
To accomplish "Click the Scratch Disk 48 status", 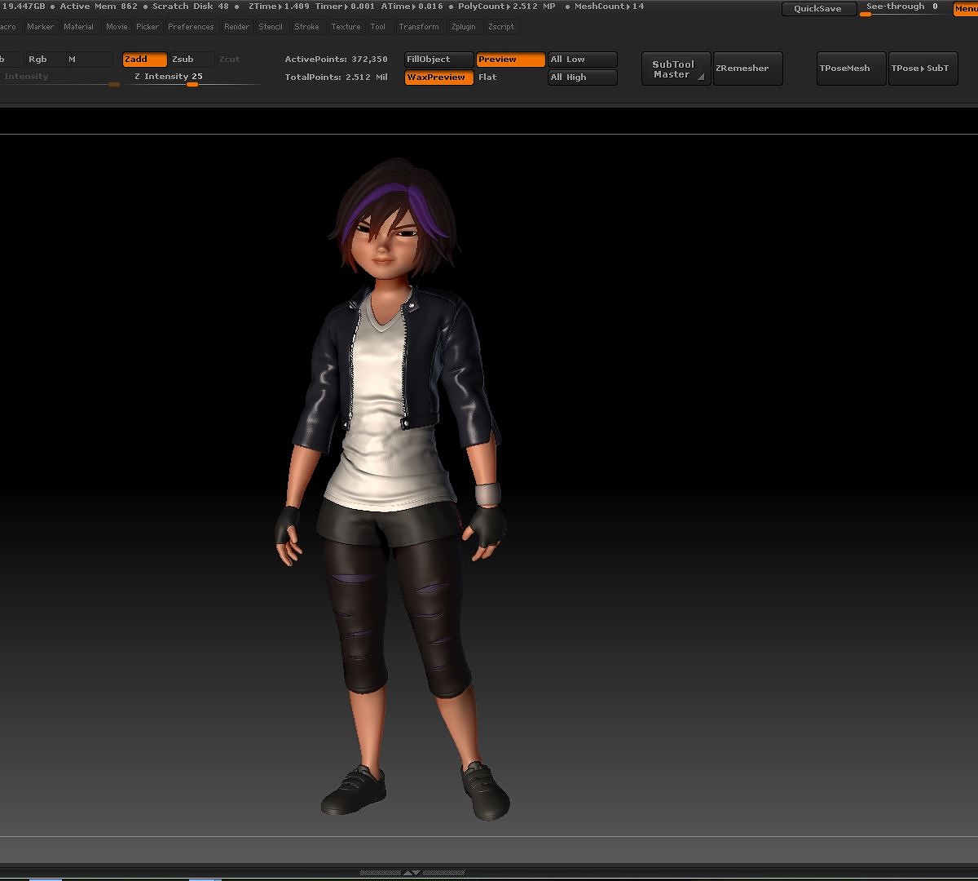I will (x=191, y=7).
